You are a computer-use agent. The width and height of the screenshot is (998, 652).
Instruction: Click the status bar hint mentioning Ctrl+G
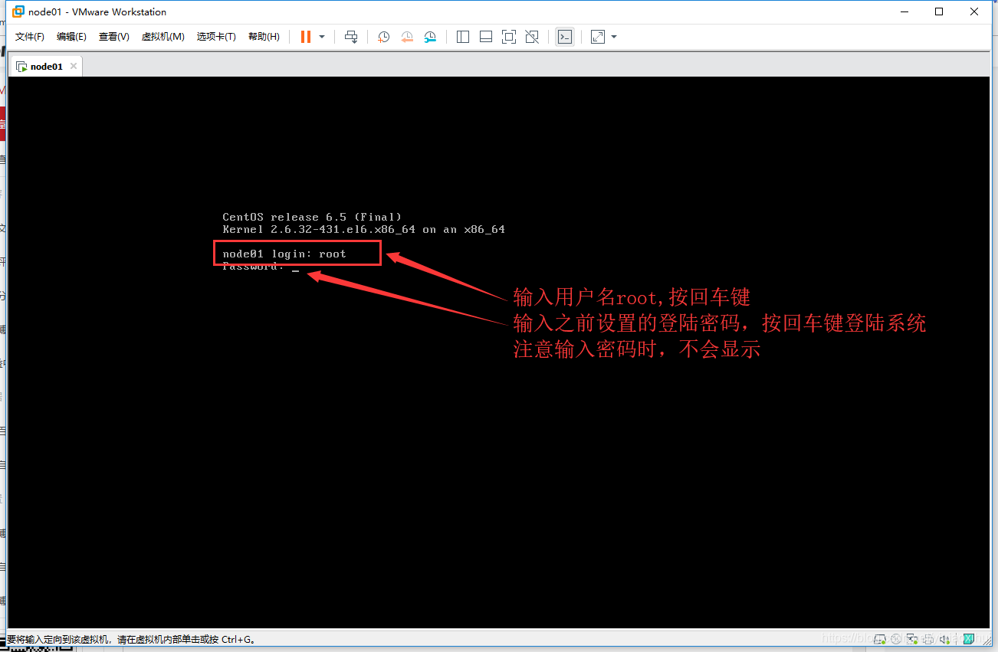(x=131, y=639)
